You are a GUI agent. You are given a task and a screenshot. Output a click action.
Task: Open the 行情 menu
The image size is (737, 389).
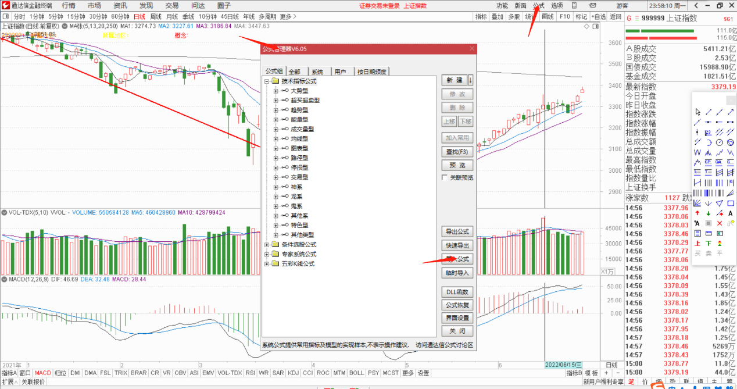coord(69,5)
